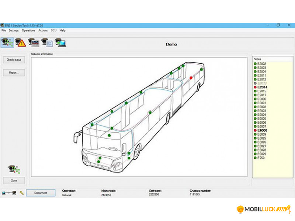Viewport: 295px width, 221px height.
Task: Open the File menu
Action: [3, 30]
